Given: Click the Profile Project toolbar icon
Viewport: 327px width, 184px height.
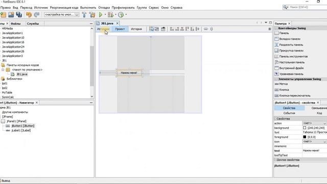Looking at the screenshot, I should point(121,15).
